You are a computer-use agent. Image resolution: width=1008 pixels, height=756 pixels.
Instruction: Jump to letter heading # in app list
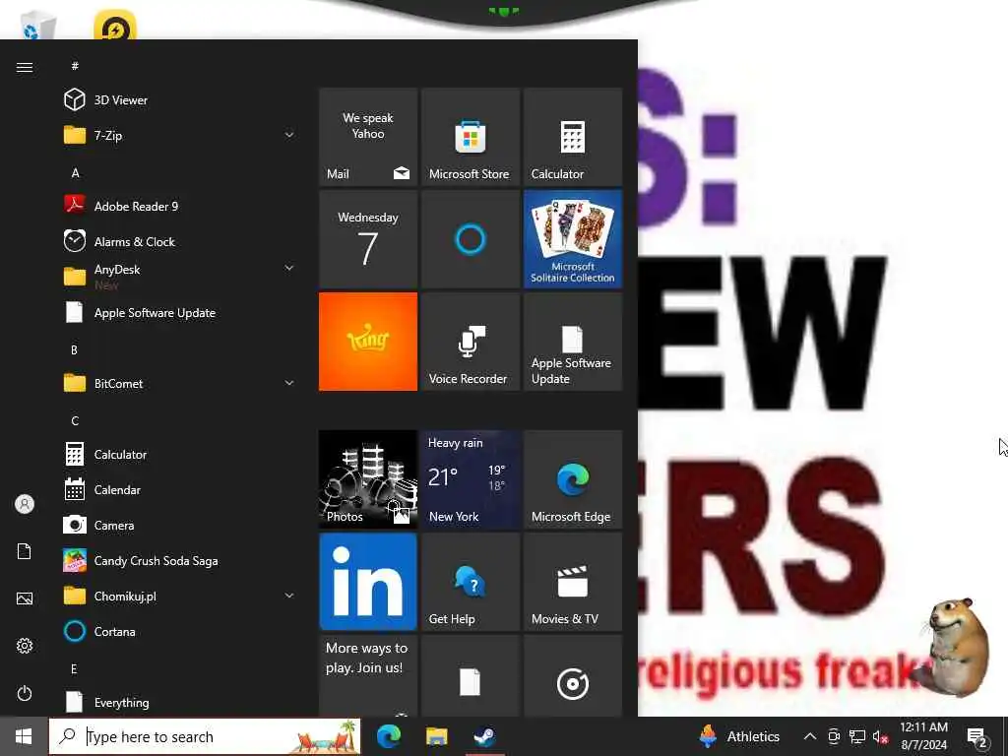[x=75, y=66]
